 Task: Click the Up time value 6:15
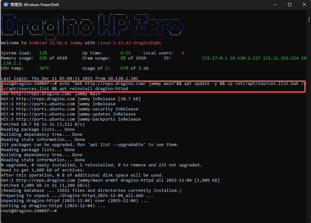pyautogui.click(x=126, y=53)
